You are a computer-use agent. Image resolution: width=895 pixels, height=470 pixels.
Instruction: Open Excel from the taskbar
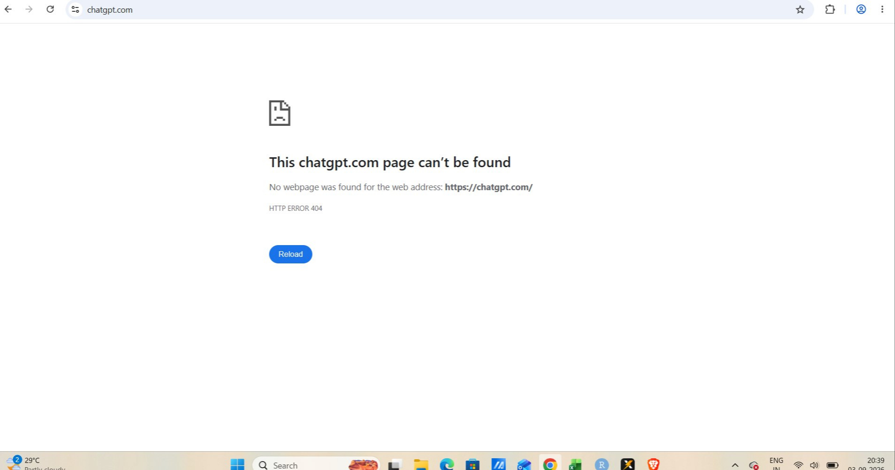coord(576,464)
